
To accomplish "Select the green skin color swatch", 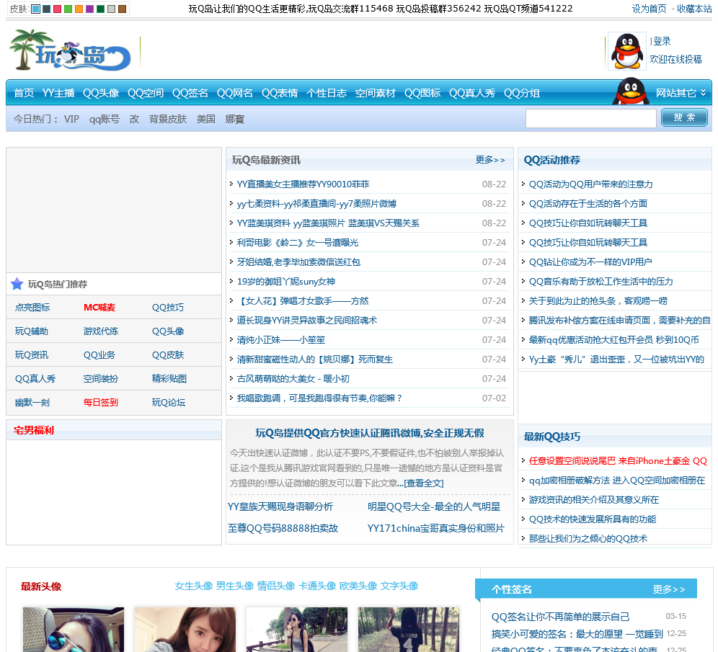I will pos(68,9).
